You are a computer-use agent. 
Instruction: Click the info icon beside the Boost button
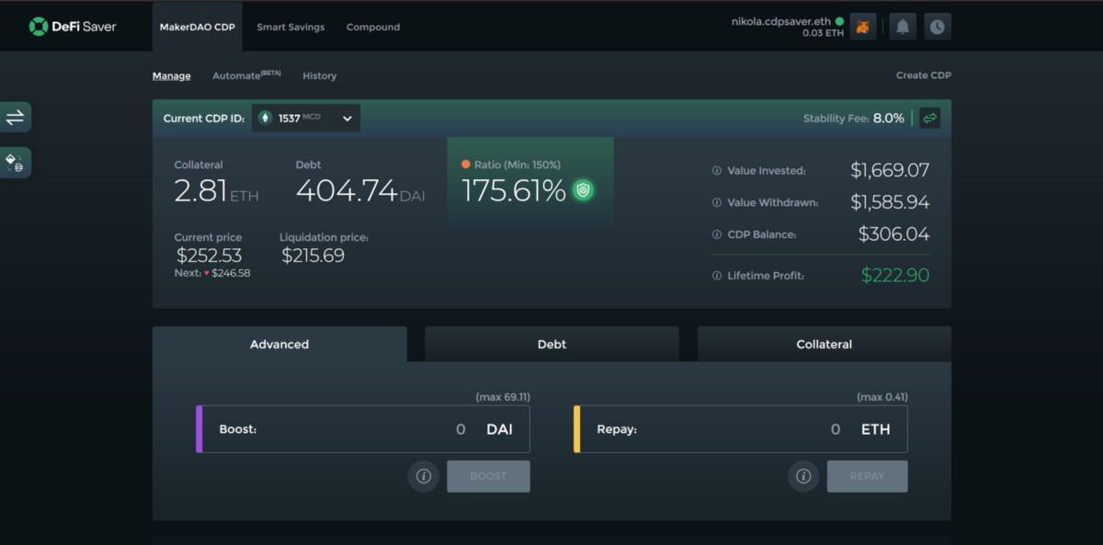(x=424, y=476)
